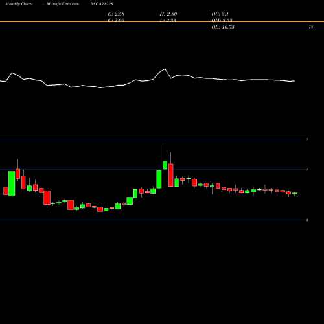Image resolution: width=324 pixels, height=324 pixels.
Task: Click the high price 'H: 2.80'
Action: tap(168, 14)
